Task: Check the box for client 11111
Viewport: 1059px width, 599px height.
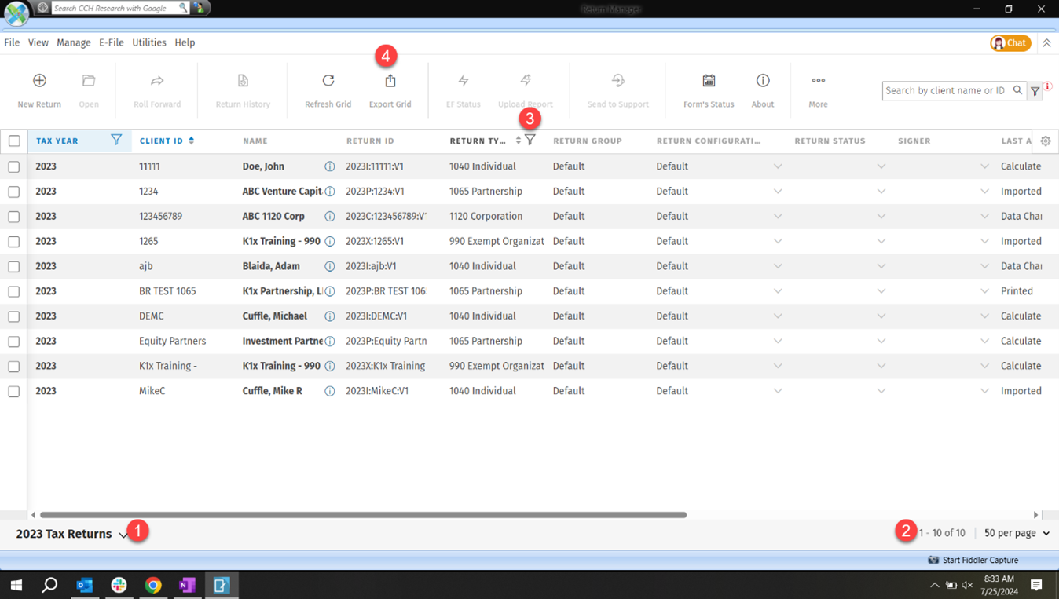Action: tap(14, 166)
